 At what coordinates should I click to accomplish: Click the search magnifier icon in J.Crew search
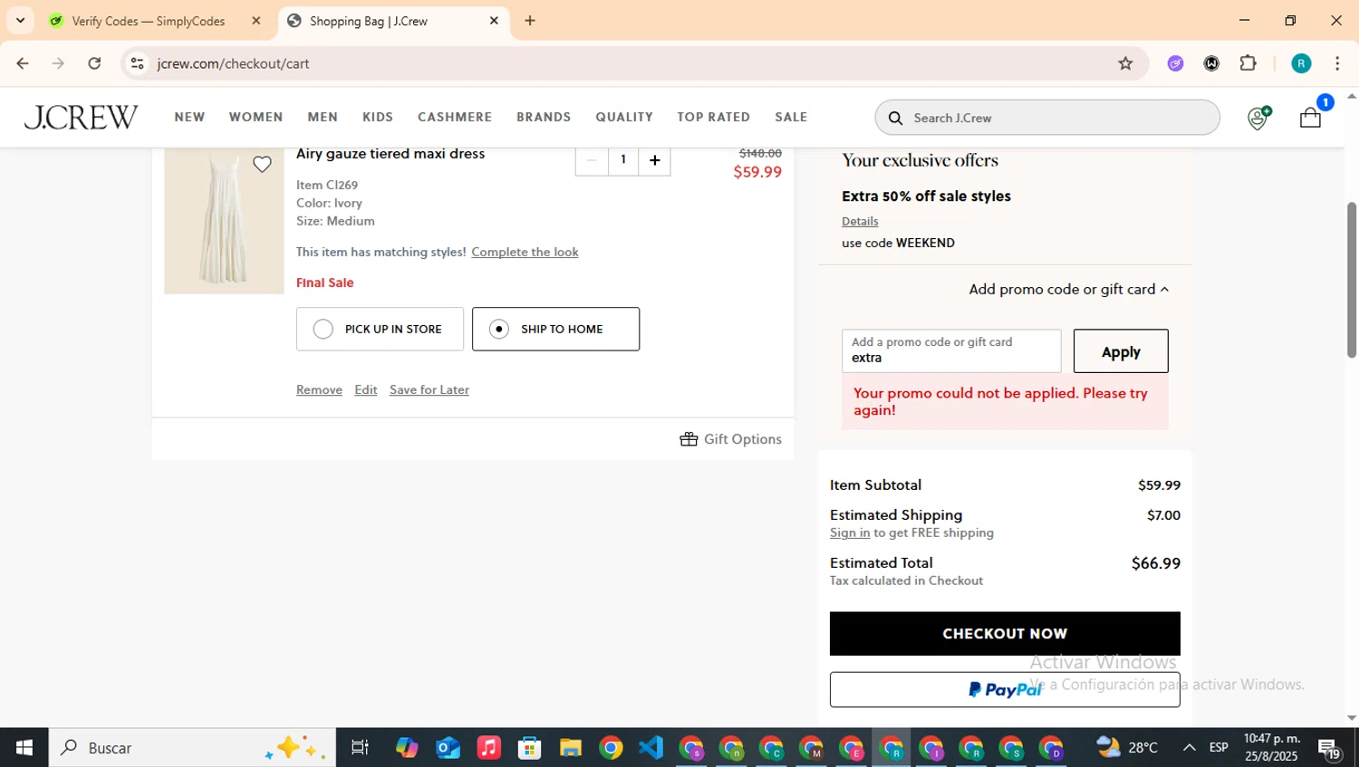pos(895,118)
